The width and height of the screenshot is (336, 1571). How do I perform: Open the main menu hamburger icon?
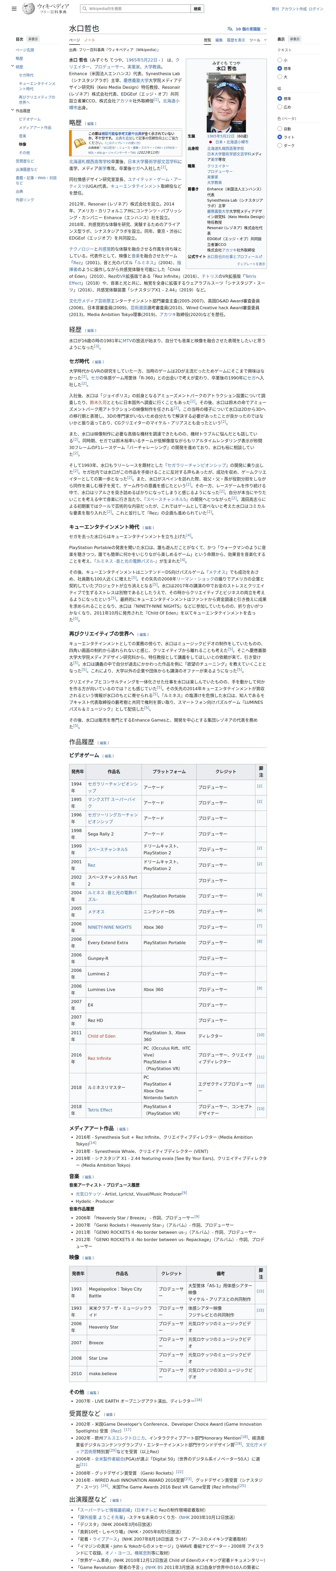click(14, 9)
